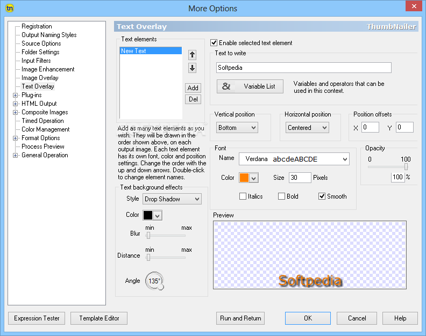The height and width of the screenshot is (336, 426).
Task: Confirm with the OK button
Action: tap(308, 318)
